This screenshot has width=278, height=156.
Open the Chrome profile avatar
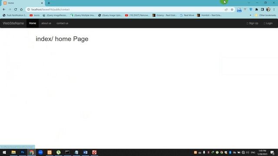tap(268, 10)
